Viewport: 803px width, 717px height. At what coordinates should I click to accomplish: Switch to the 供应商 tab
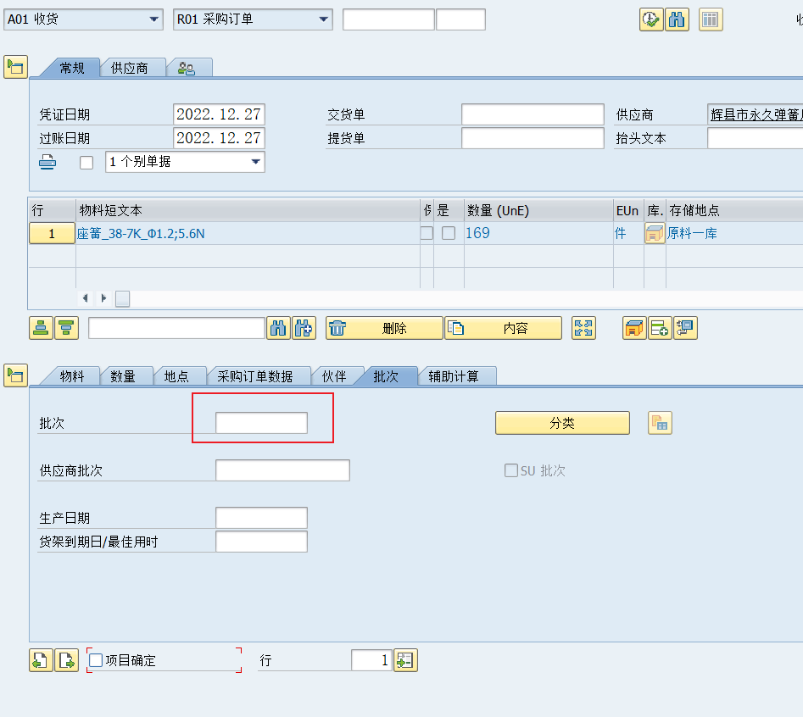131,67
